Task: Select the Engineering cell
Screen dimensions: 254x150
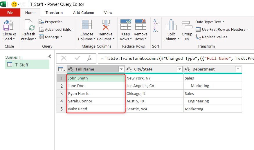Action: coord(213,101)
